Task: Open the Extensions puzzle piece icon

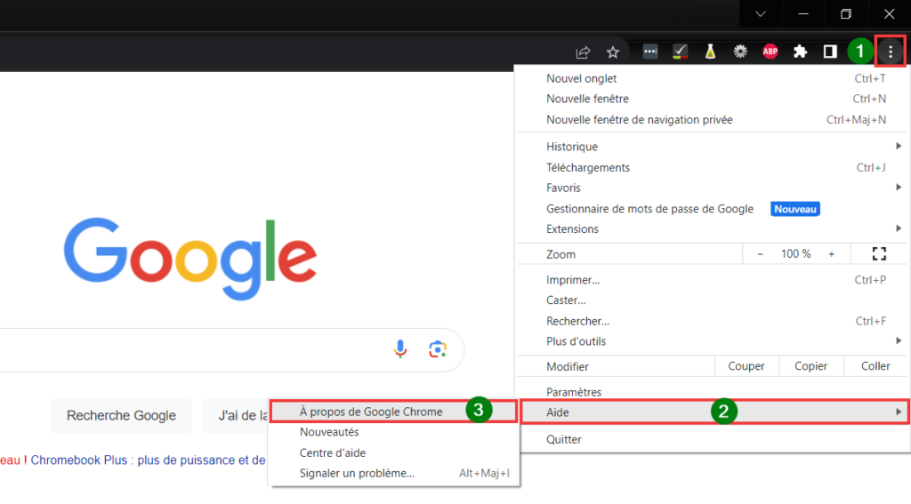Action: 800,52
